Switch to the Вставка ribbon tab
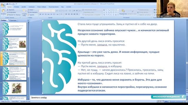The width and height of the screenshot is (188, 105). pyautogui.click(x=16, y=7)
